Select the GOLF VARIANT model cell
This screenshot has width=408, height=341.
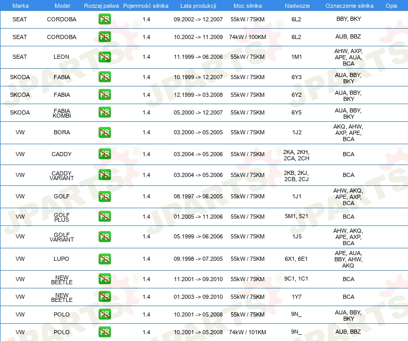tap(62, 237)
